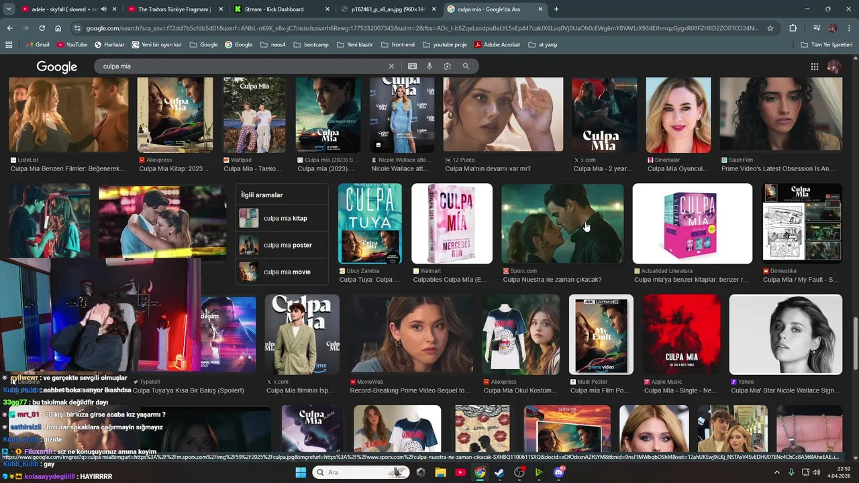Open Culpa Tuya poster from Ubuy Zambia
The width and height of the screenshot is (859, 483).
coord(370,223)
